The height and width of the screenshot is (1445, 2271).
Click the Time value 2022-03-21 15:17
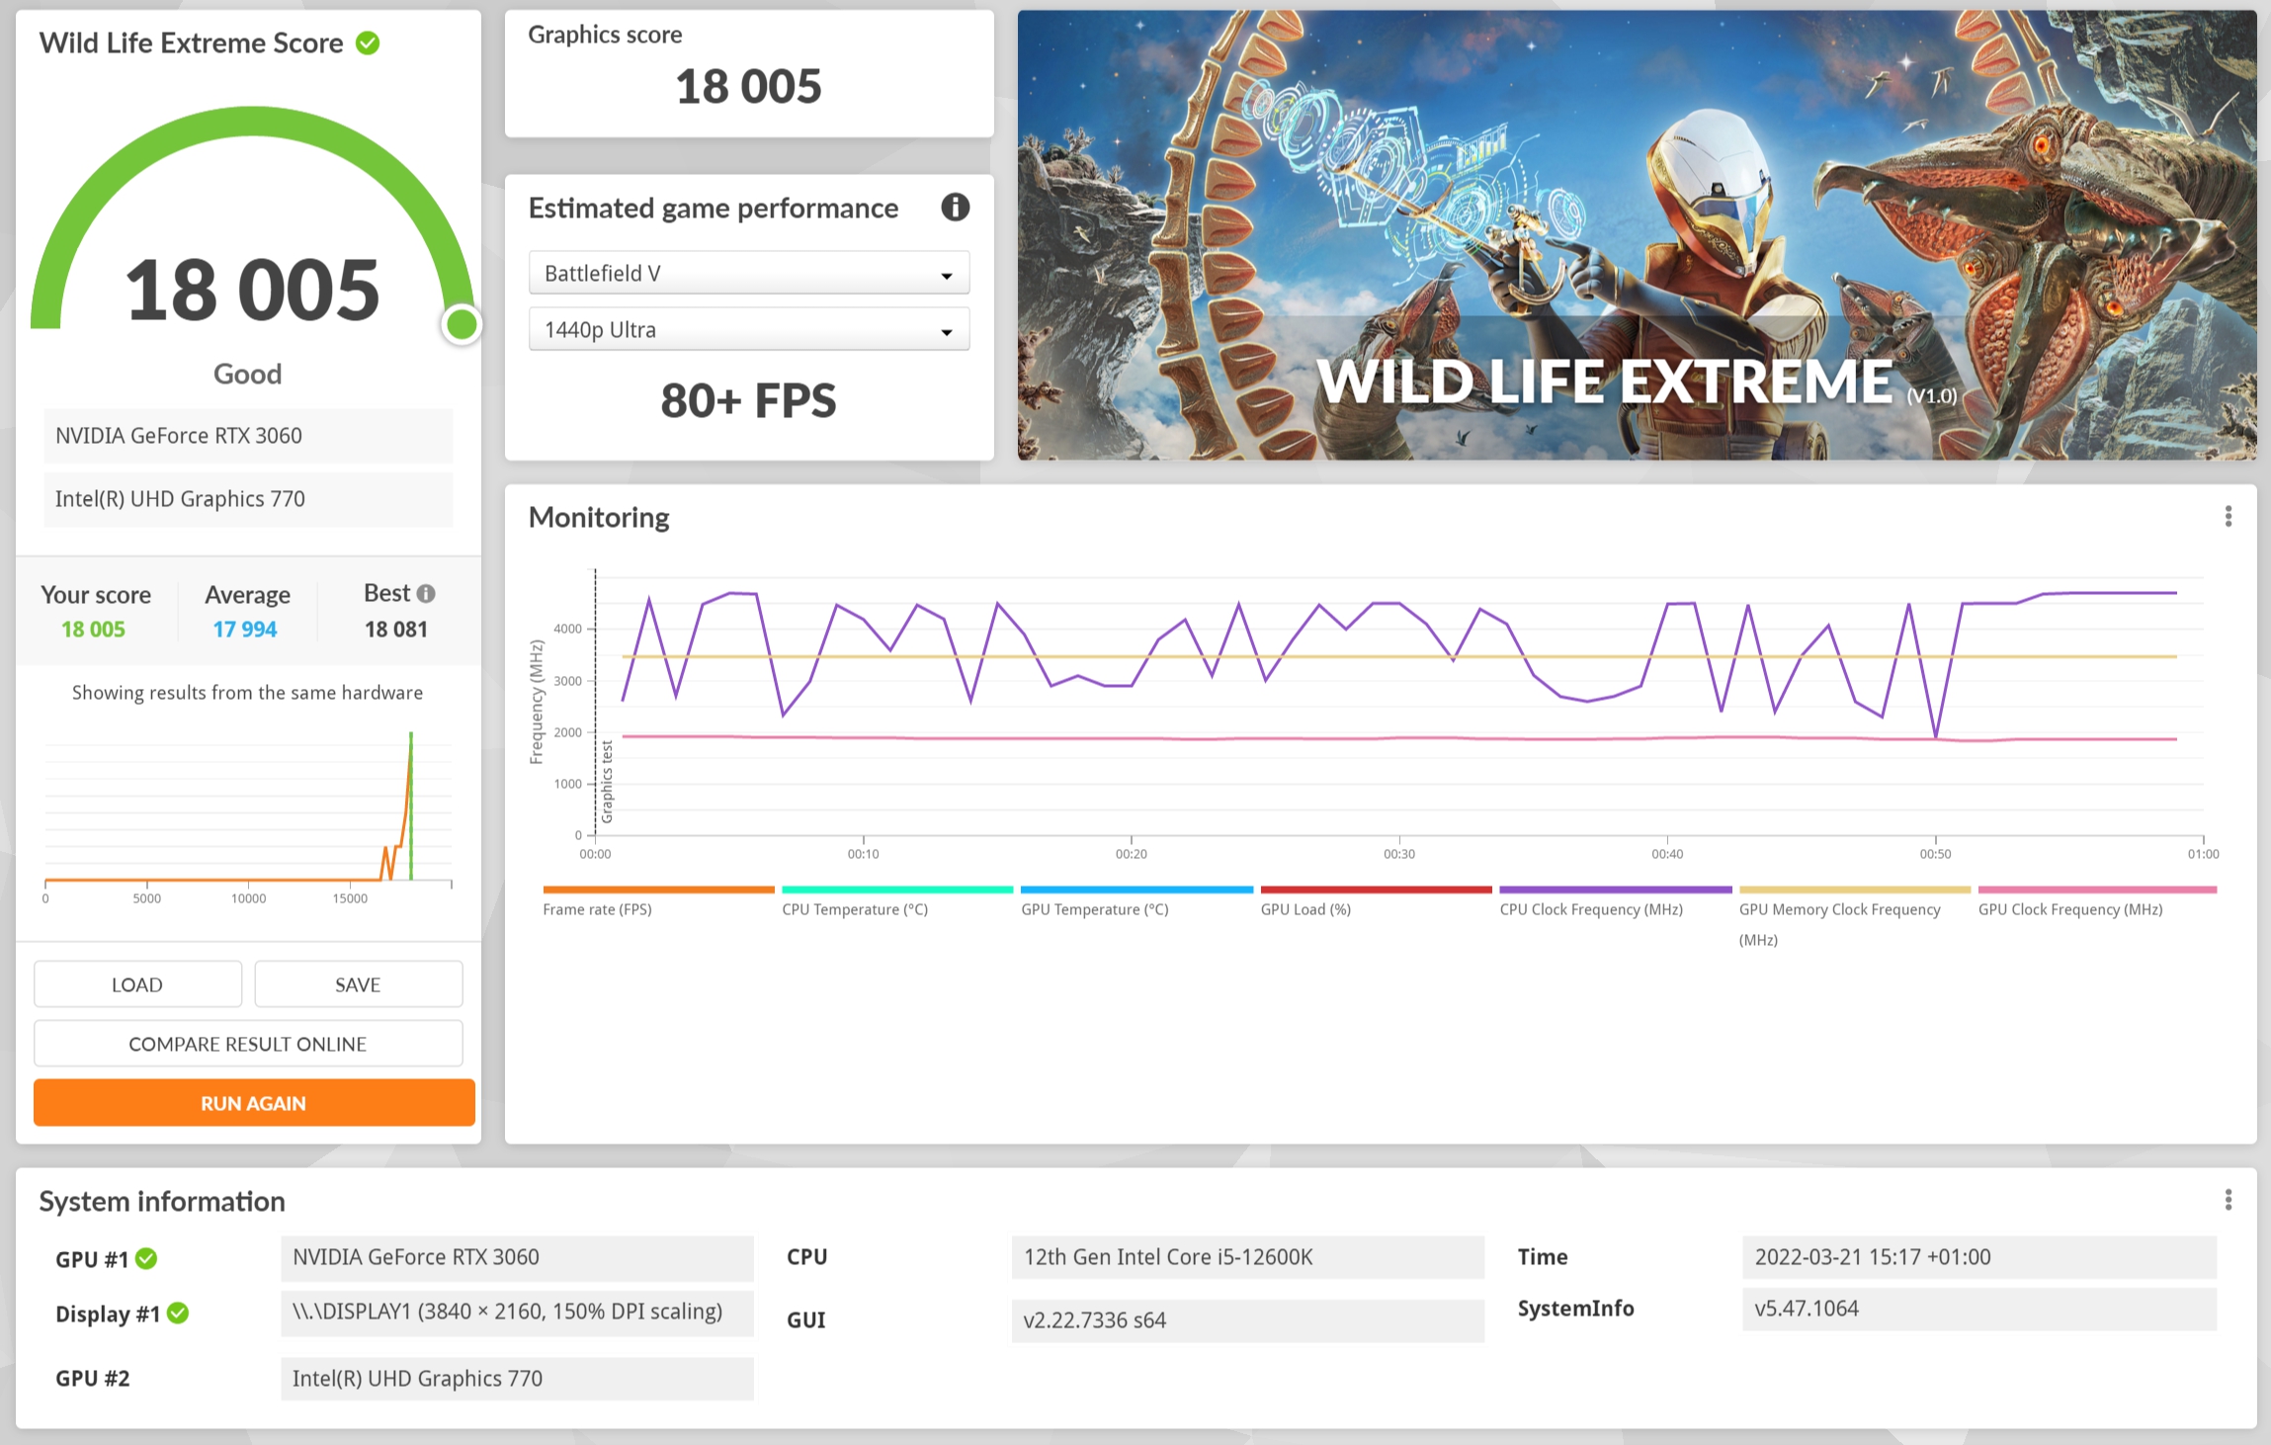point(1978,1257)
